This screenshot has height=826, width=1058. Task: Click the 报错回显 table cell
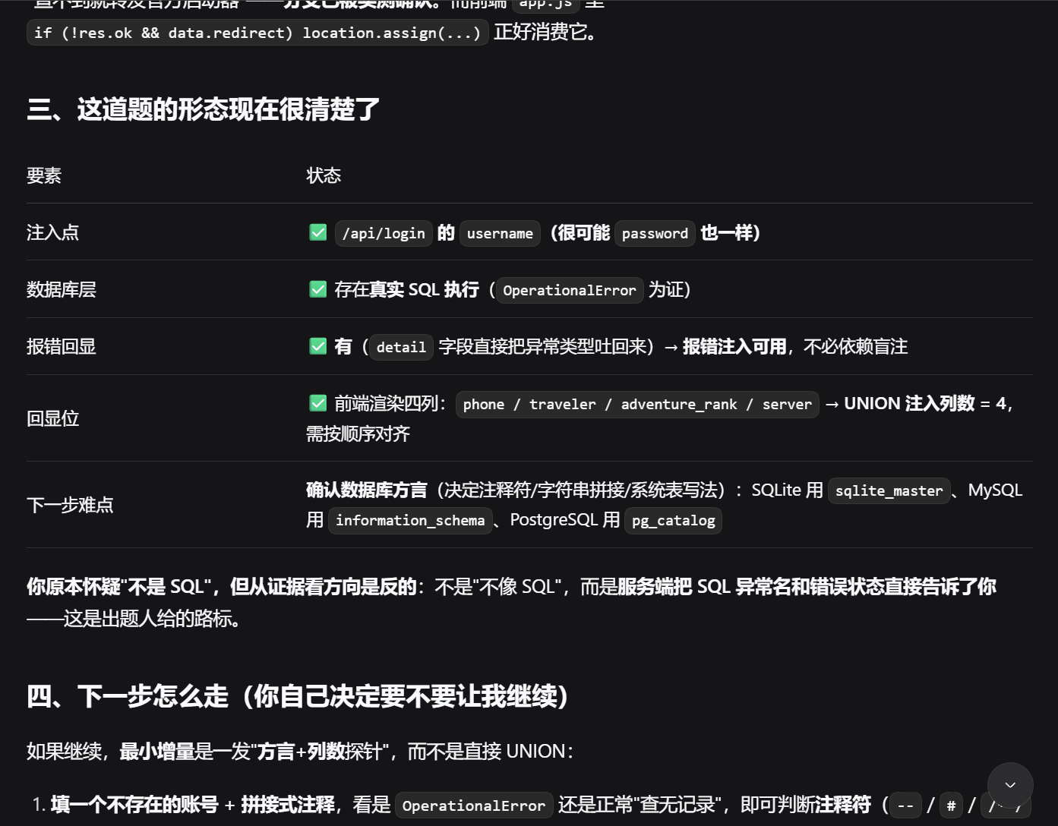click(62, 346)
